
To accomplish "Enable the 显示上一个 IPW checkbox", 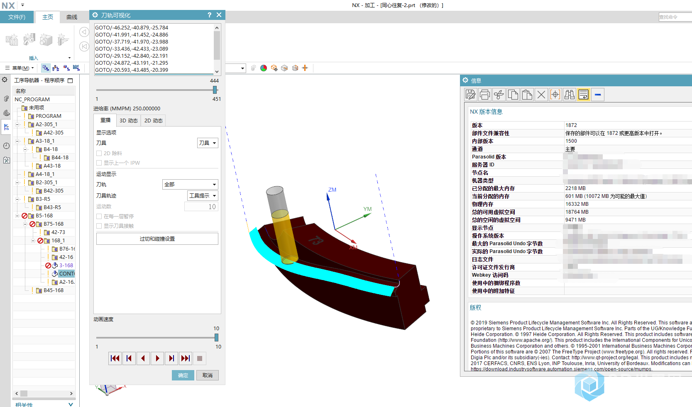I will [x=99, y=163].
